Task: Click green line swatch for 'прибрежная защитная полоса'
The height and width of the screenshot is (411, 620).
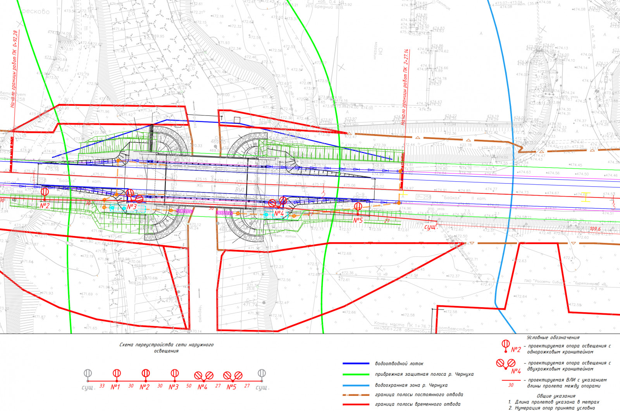Action: tap(356, 375)
